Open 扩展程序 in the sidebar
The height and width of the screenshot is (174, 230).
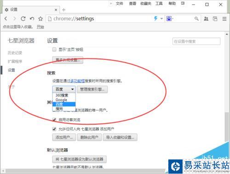click(x=15, y=62)
